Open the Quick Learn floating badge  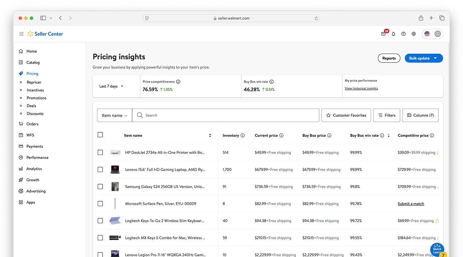(x=437, y=250)
